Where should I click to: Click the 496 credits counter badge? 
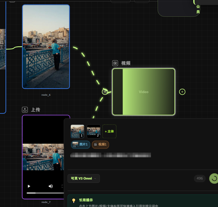click(x=200, y=179)
